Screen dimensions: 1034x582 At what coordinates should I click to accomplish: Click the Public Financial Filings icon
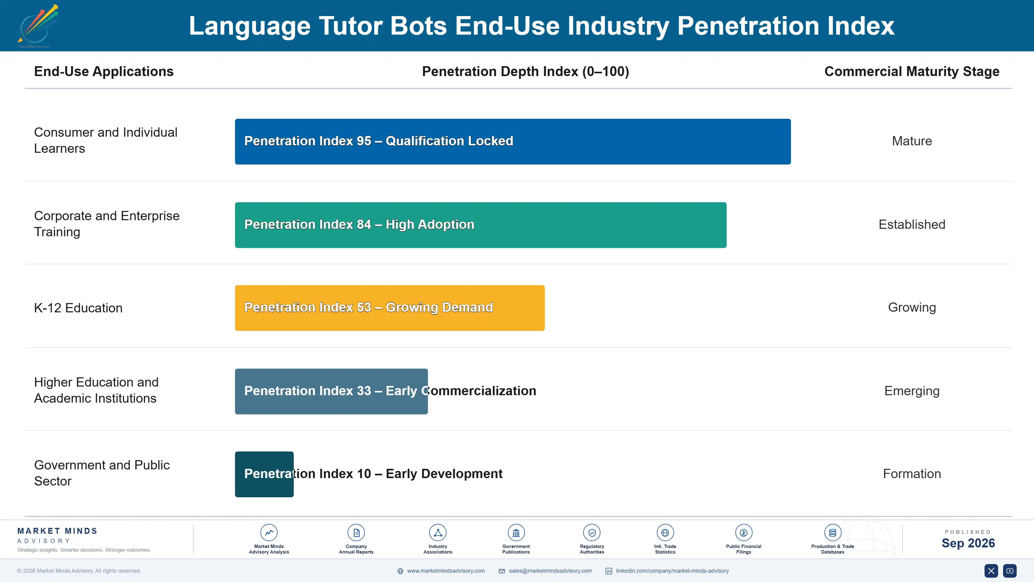pos(743,533)
